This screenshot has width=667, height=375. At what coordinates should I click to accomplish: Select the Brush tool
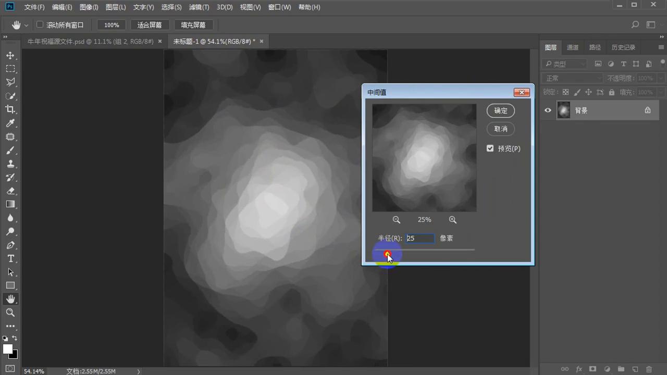point(10,151)
